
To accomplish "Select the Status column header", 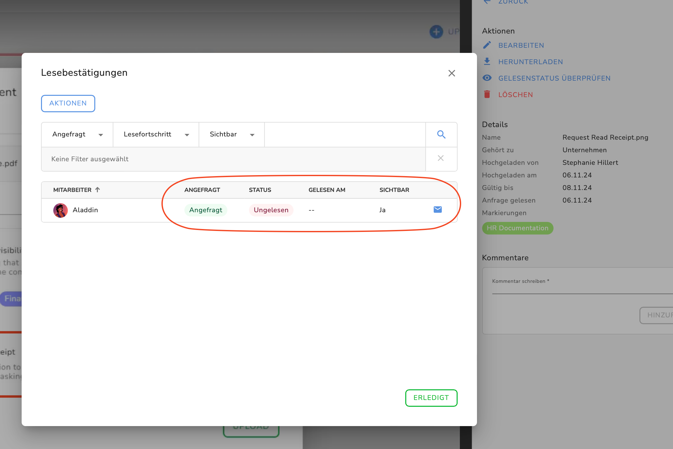I will (260, 190).
